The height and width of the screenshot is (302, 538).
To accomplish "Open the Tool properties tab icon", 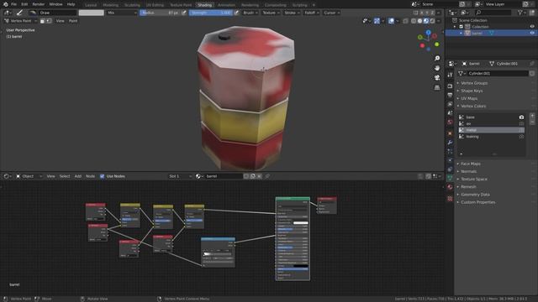I will click(450, 75).
